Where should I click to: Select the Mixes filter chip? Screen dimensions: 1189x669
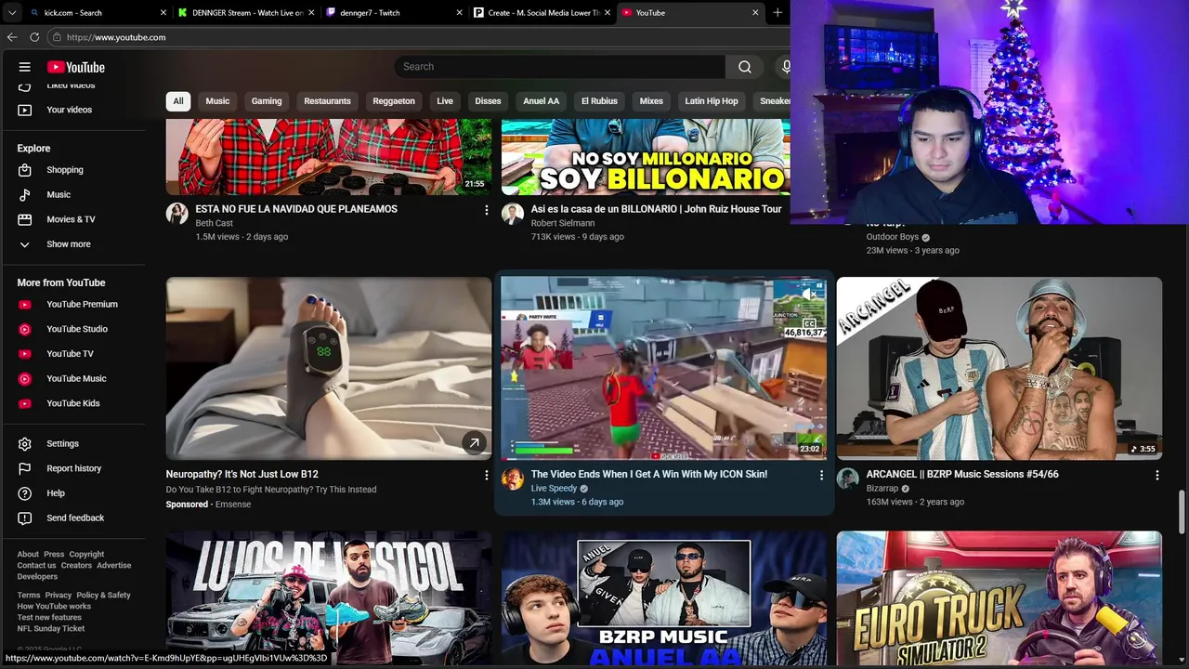click(651, 101)
